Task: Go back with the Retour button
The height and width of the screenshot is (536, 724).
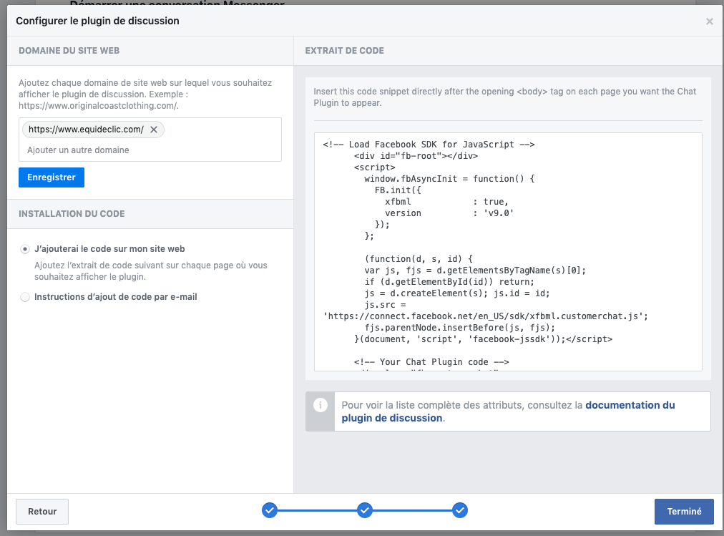Action: 42,512
